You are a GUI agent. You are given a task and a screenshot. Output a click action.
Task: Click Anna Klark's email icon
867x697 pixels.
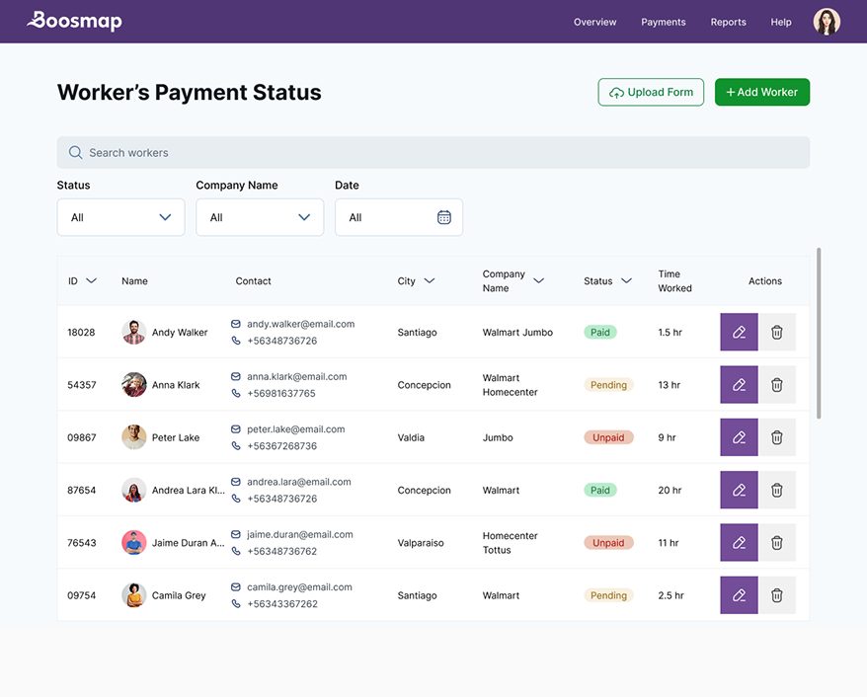236,376
